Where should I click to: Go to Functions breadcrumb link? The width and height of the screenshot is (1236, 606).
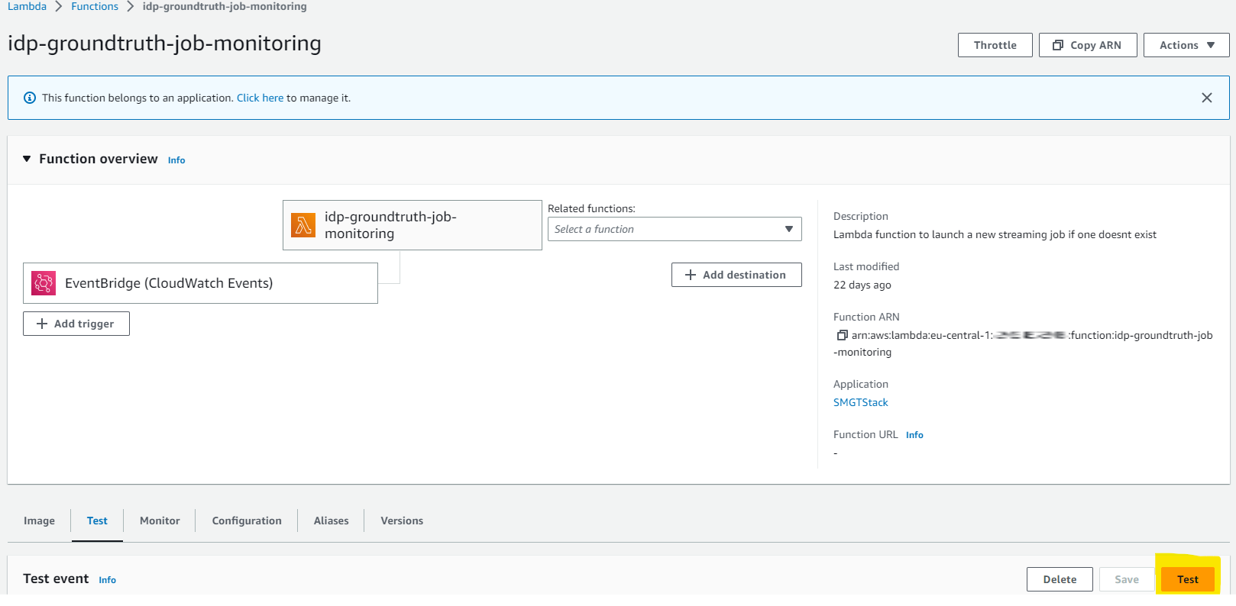click(x=95, y=6)
